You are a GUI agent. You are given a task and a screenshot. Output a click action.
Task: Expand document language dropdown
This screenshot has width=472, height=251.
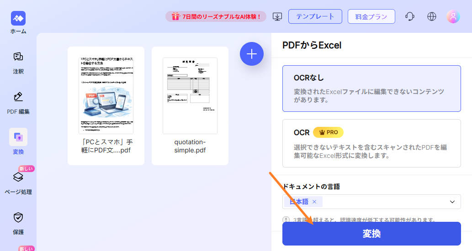tap(452, 202)
